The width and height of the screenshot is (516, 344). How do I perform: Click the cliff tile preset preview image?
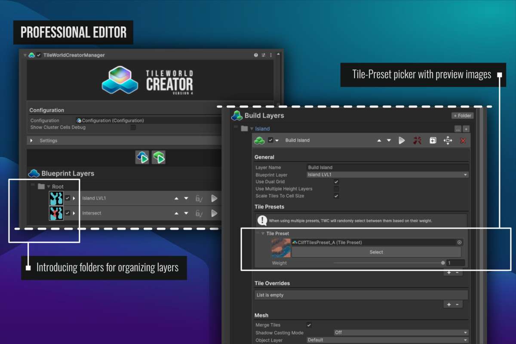tap(281, 248)
